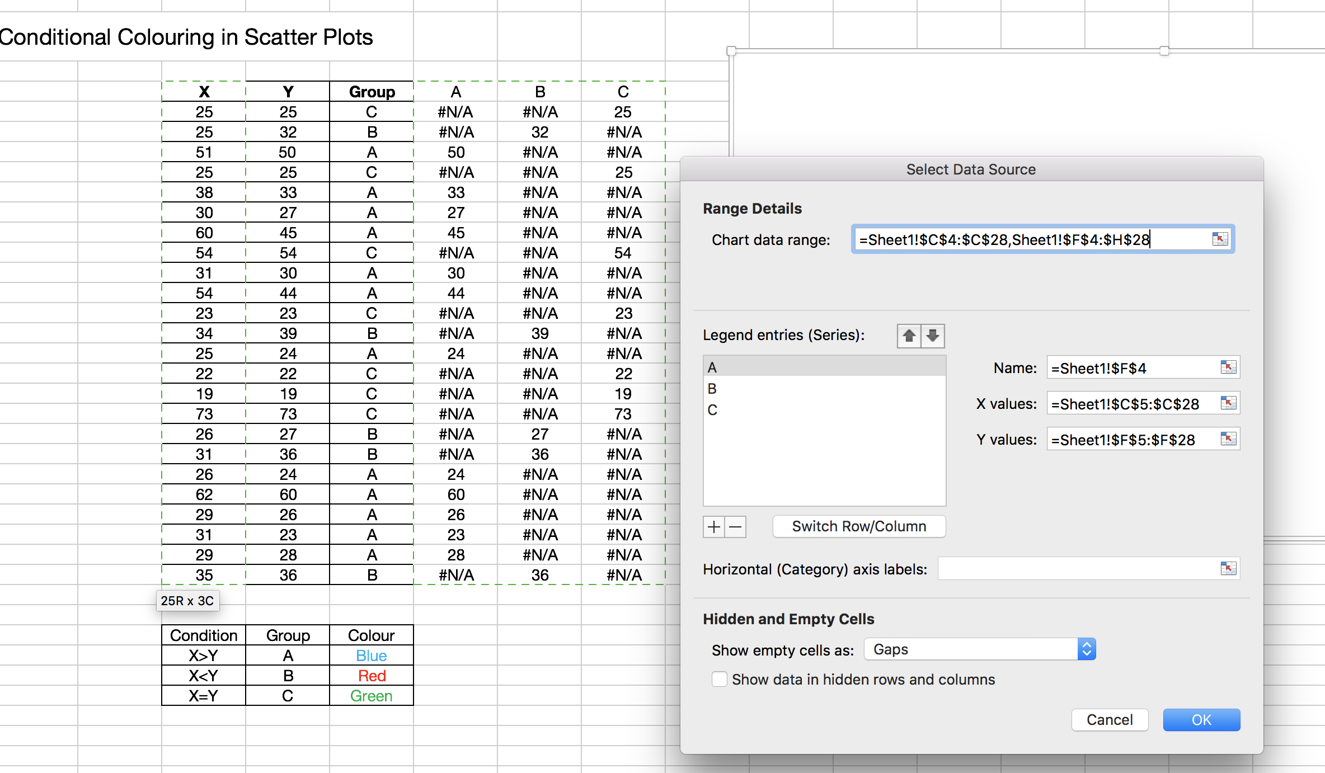The height and width of the screenshot is (773, 1325).
Task: Click the Green colour cell
Action: click(372, 696)
